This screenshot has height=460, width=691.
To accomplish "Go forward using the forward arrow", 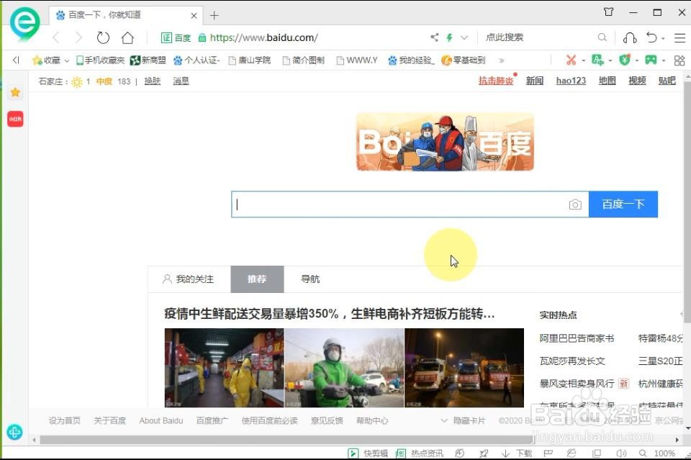I will click(79, 38).
